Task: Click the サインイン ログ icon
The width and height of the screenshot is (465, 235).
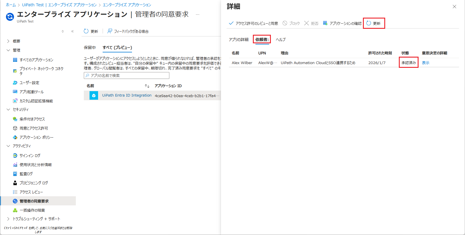Action: 15,156
